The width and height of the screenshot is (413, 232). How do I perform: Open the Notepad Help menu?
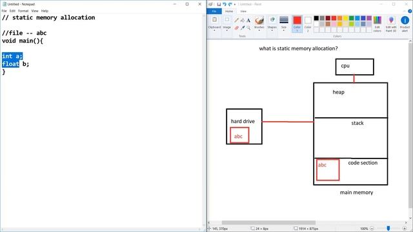coord(45,11)
